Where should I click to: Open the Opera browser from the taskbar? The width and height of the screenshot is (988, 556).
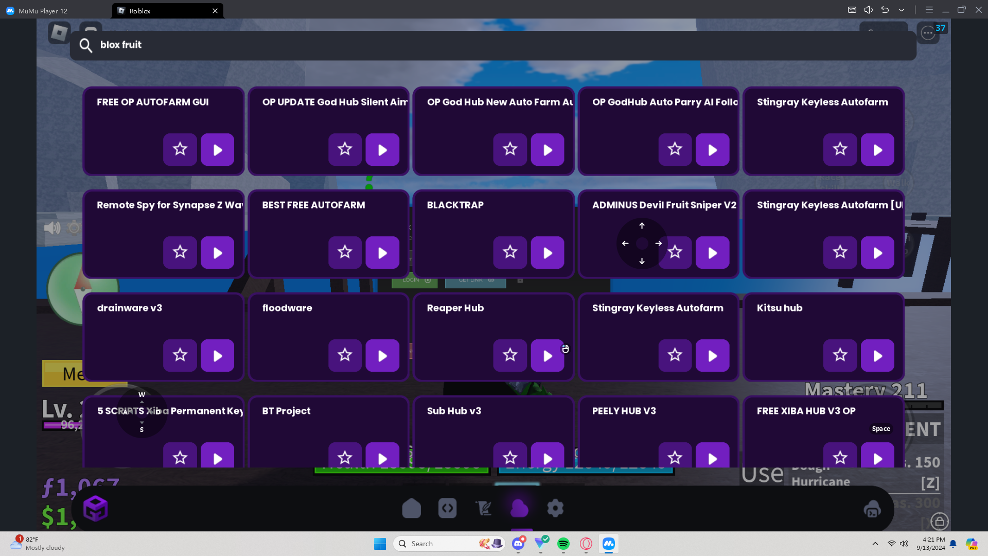point(586,544)
